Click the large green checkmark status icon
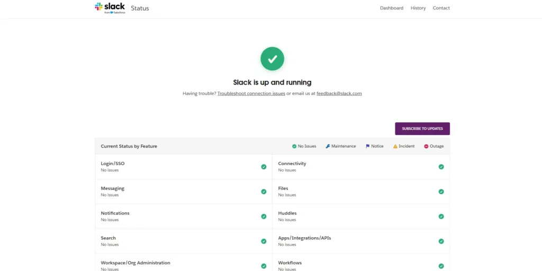 [272, 59]
